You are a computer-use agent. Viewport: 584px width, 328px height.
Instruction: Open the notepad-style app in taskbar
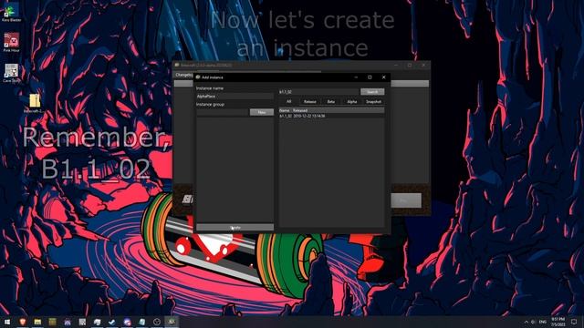point(142,322)
